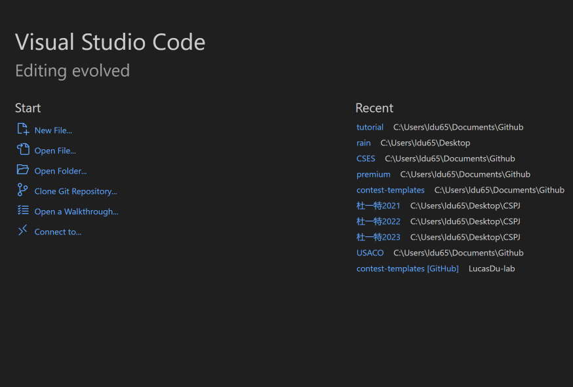Open the USACO recent folder
The height and width of the screenshot is (387, 573).
click(370, 253)
